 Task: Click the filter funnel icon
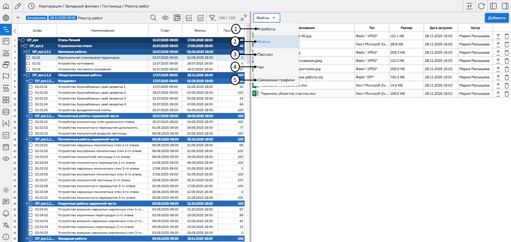[212, 18]
